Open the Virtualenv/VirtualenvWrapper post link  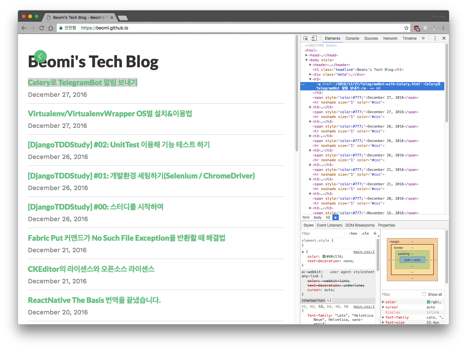[110, 114]
